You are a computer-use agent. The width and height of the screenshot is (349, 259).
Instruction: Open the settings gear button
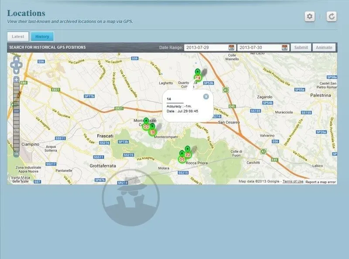[x=310, y=17]
